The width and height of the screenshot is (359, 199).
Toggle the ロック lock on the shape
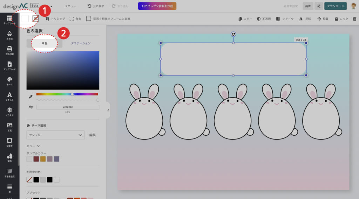tap(341, 19)
